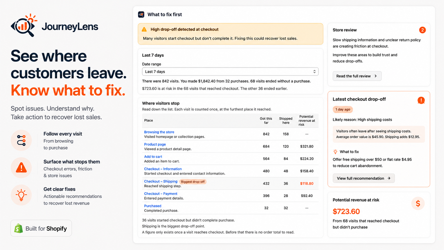Open the Checkout – Shipping link

click(x=161, y=181)
